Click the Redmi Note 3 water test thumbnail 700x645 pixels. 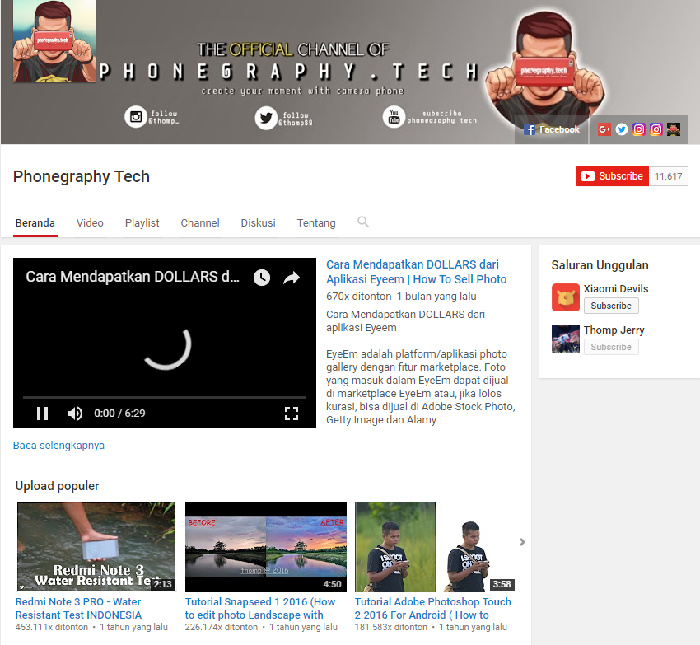96,547
